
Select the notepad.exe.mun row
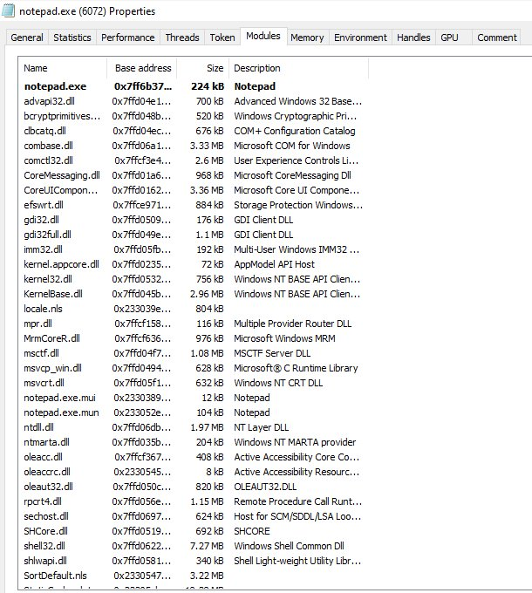[x=194, y=412]
